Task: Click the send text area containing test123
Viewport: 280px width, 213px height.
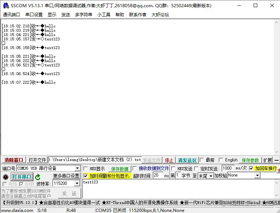Action: click(178, 189)
